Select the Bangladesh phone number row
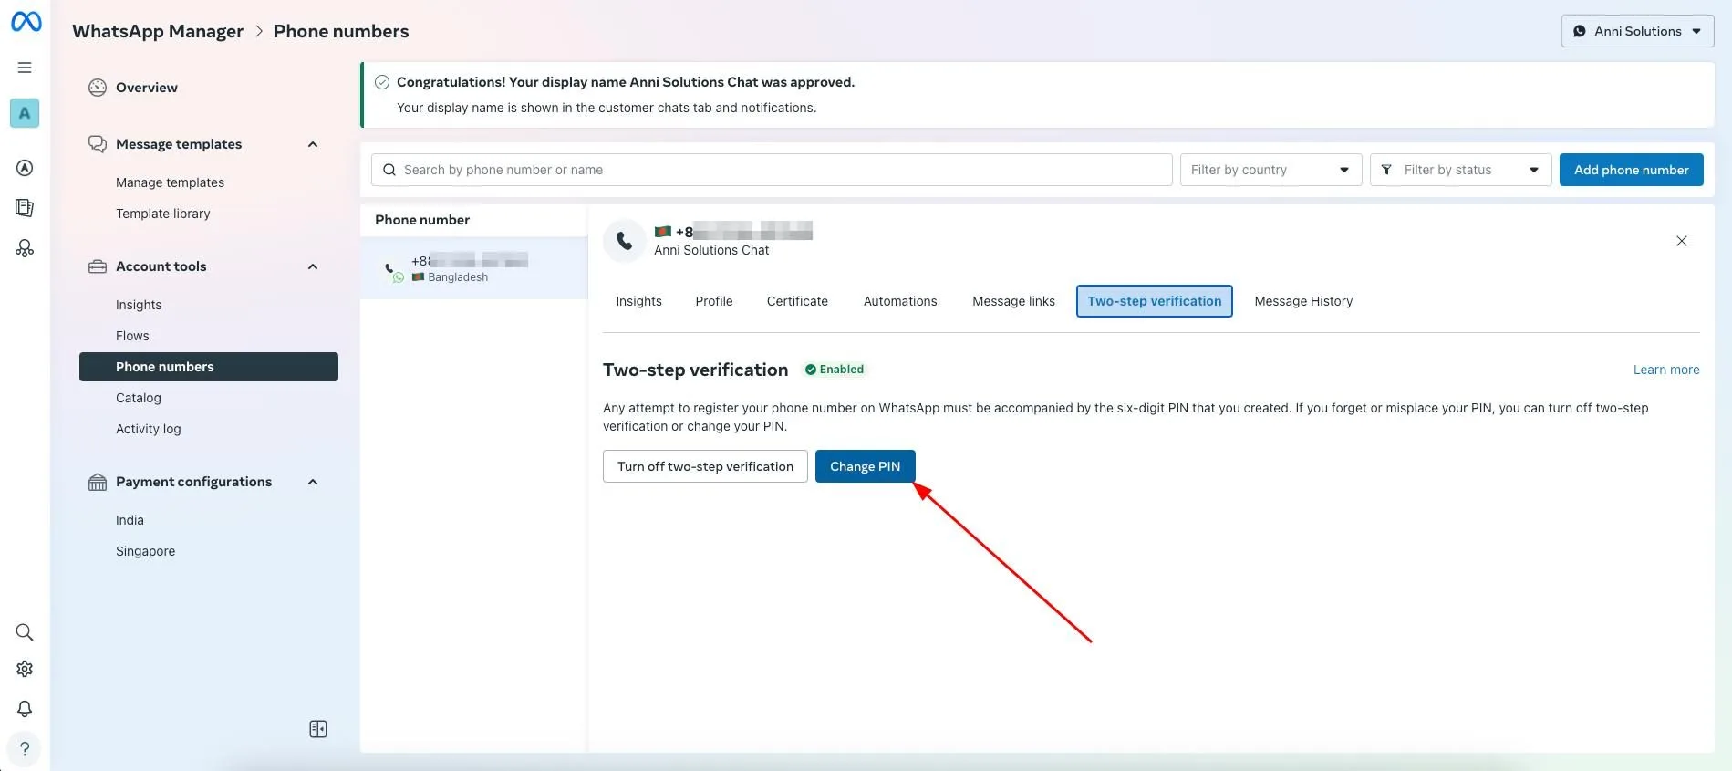 [x=473, y=268]
